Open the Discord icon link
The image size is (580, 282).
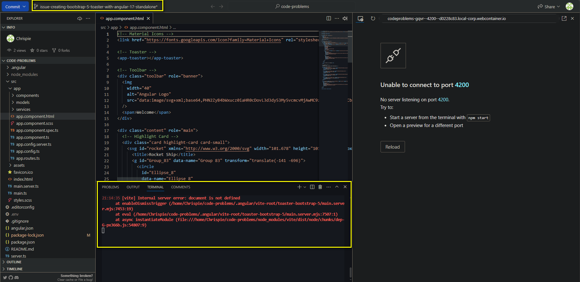[17, 278]
